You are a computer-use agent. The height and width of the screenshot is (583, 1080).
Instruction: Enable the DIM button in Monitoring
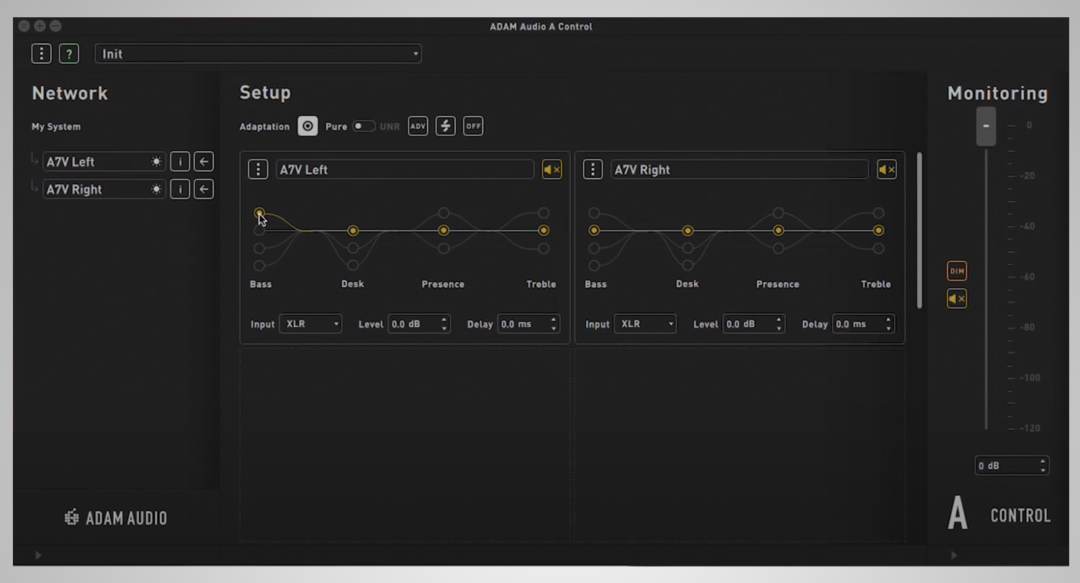957,271
